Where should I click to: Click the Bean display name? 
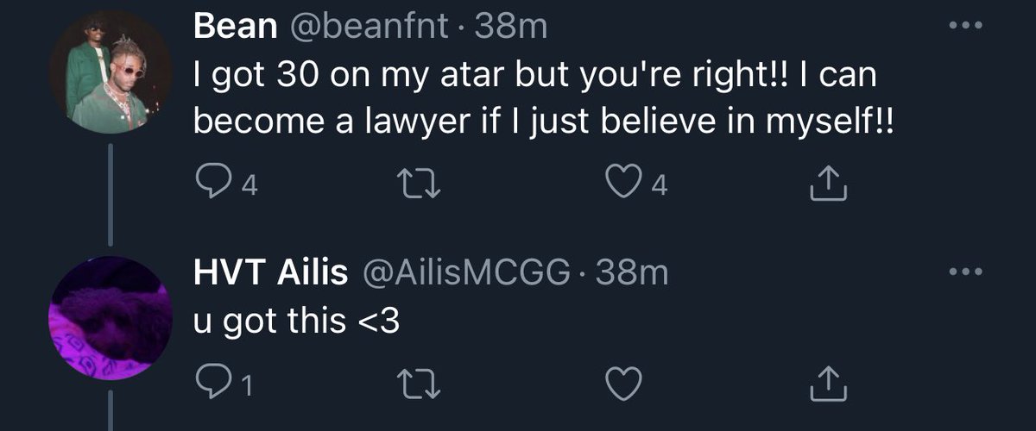[236, 28]
